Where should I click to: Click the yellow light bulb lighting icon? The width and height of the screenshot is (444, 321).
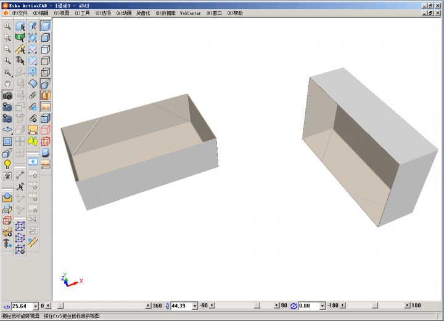[x=7, y=164]
